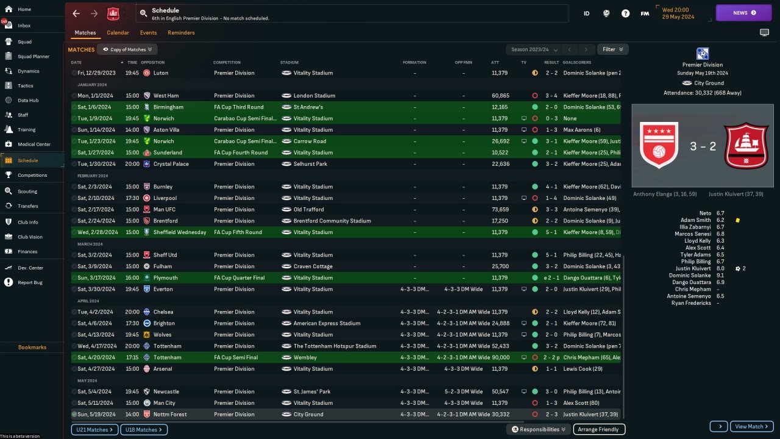Open the Bookmarks link in the sidebar
This screenshot has width=780, height=439.
point(32,348)
